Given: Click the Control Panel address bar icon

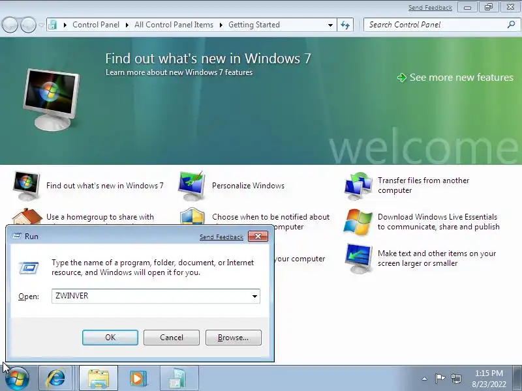Looking at the screenshot, I should pyautogui.click(x=53, y=25).
